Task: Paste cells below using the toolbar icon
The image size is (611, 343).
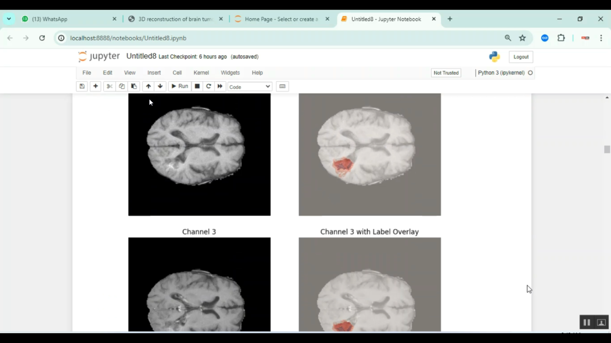Action: click(x=134, y=86)
